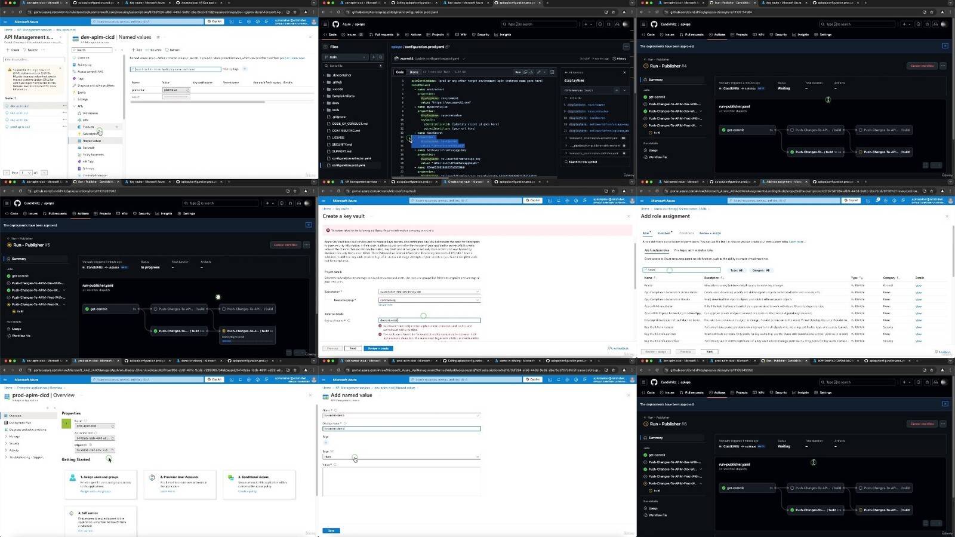This screenshot has width=955, height=537.
Task: Open build job in Run - Publisher #5 sidebar
Action: tap(20, 311)
